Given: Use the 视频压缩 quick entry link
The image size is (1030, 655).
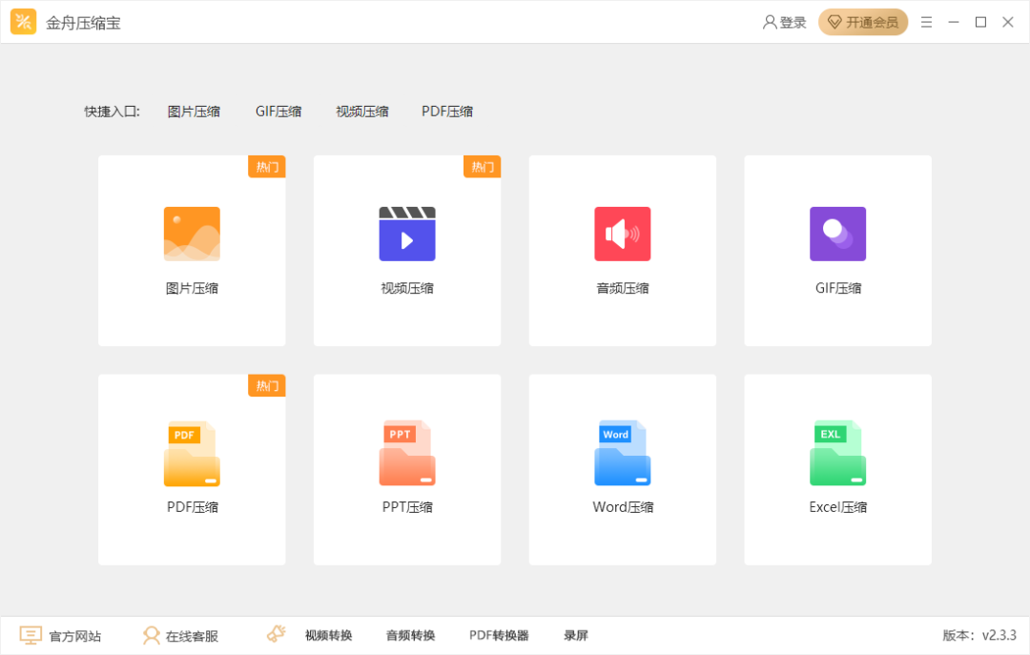Looking at the screenshot, I should tap(362, 112).
